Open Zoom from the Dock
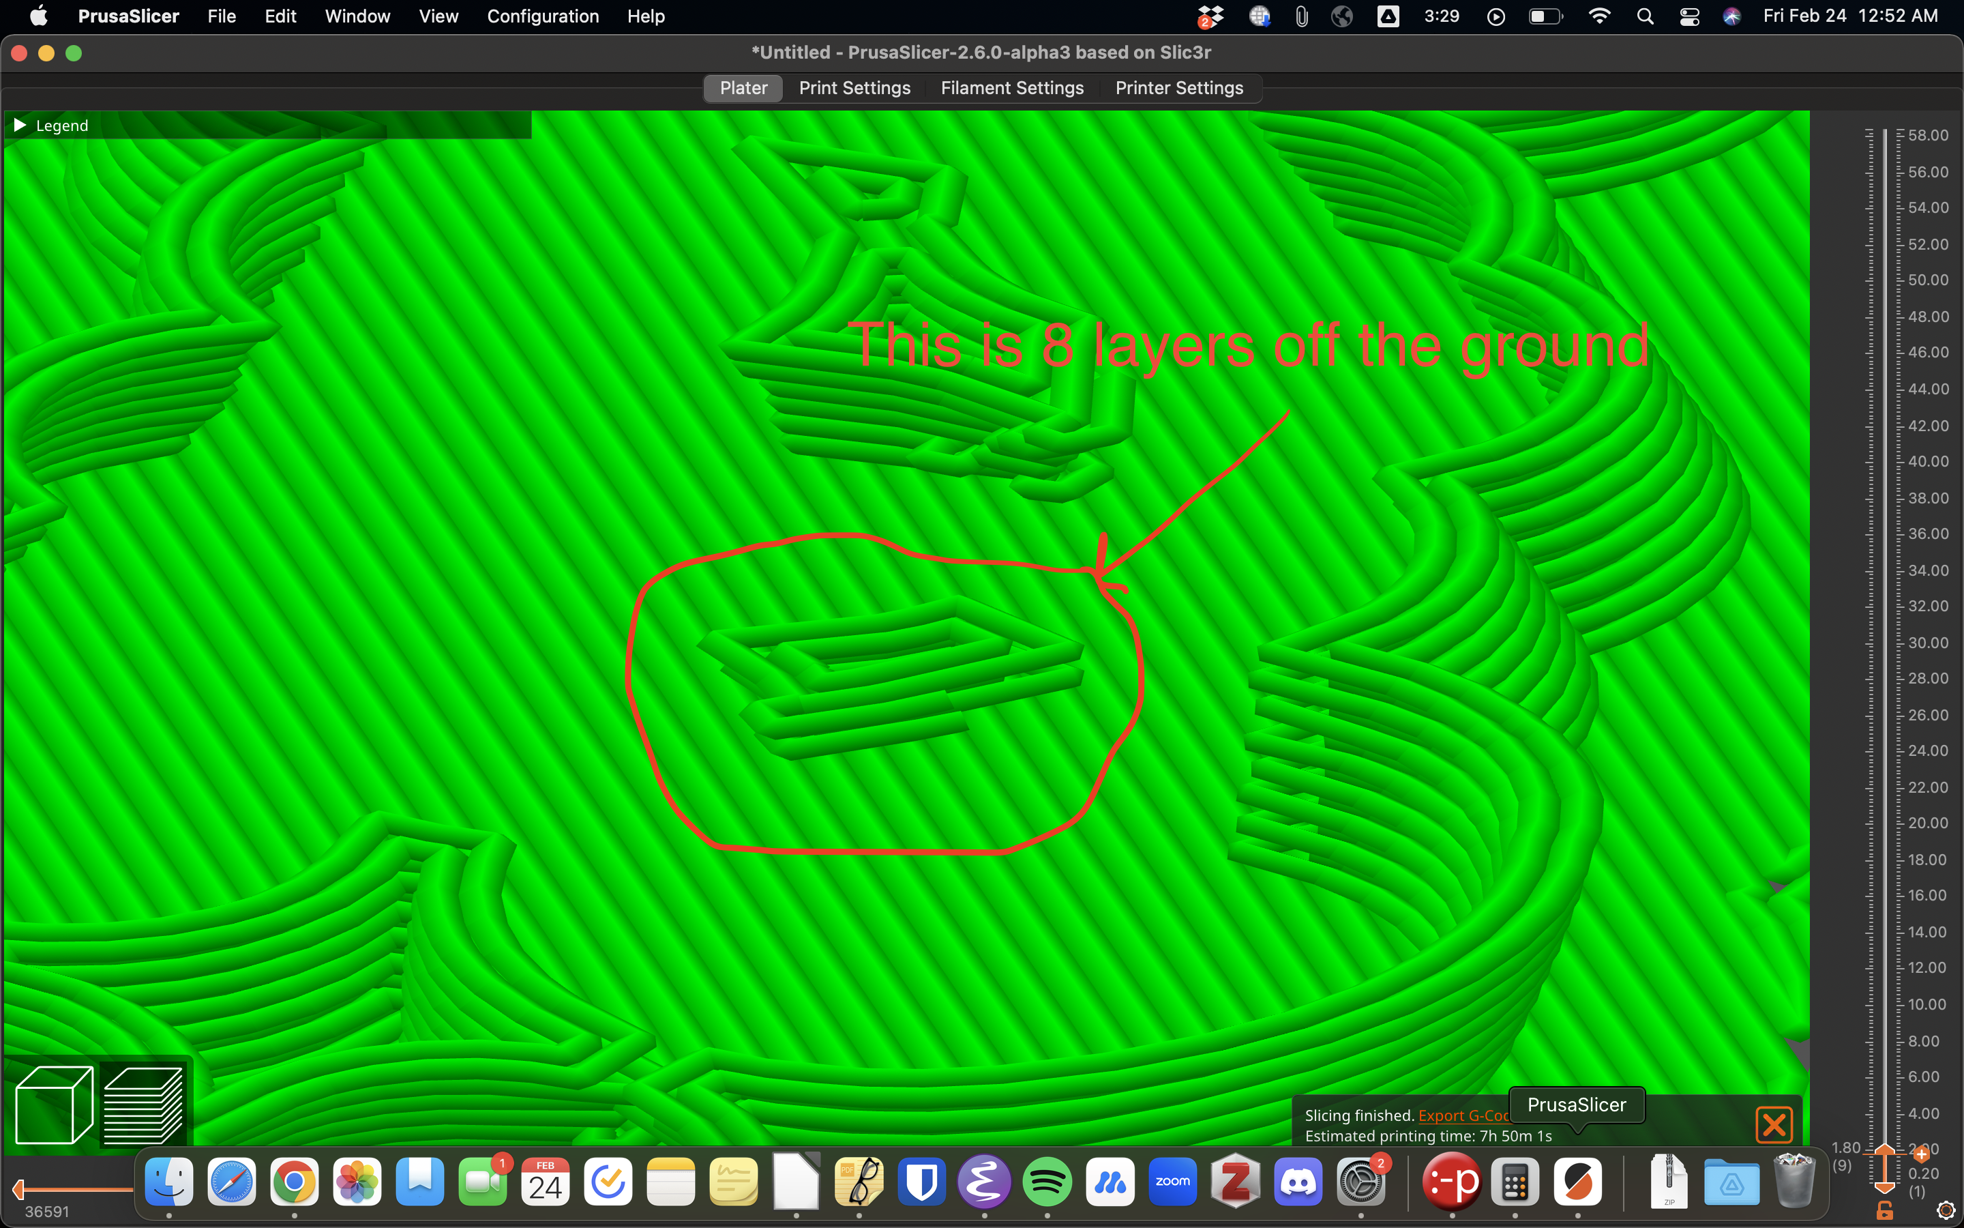The height and width of the screenshot is (1228, 1964). pyautogui.click(x=1173, y=1182)
